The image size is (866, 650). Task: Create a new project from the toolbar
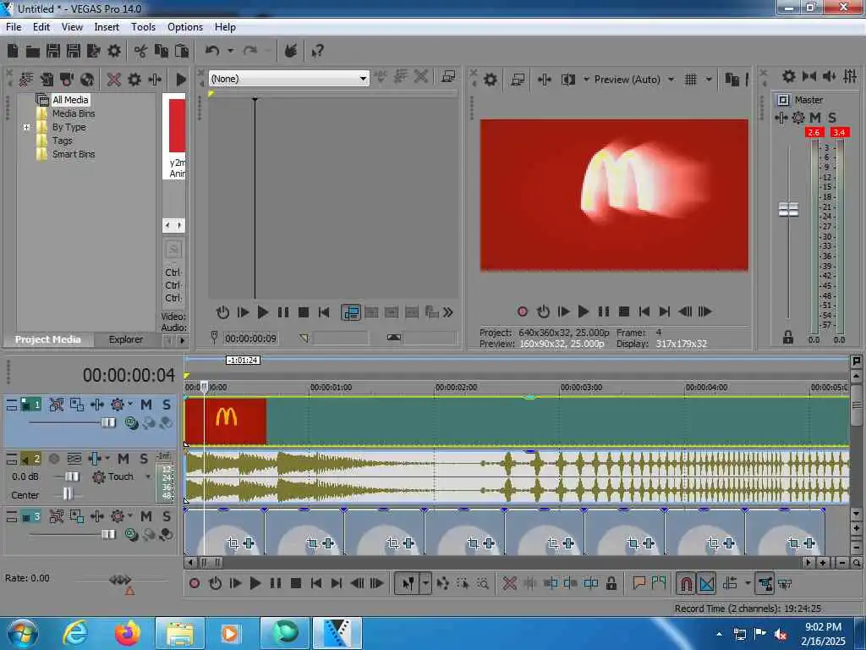coord(13,51)
